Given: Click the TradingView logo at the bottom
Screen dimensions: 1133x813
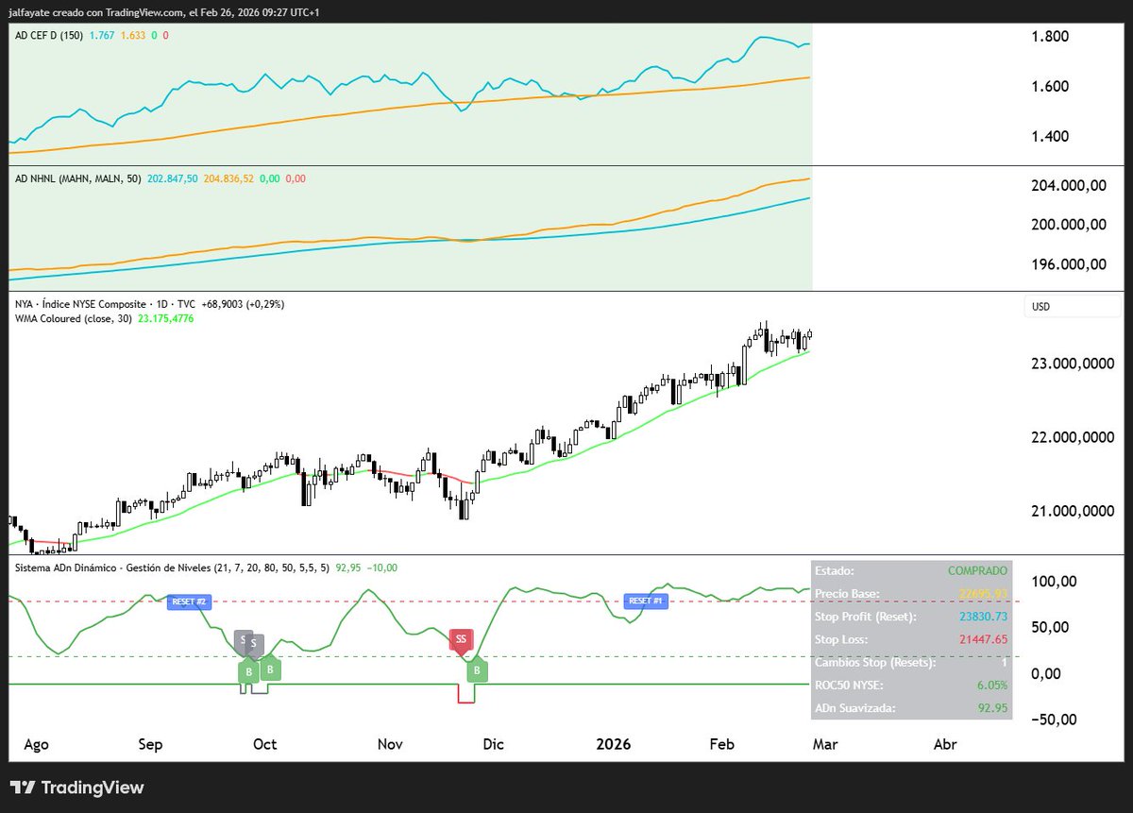Looking at the screenshot, I should click(x=76, y=788).
